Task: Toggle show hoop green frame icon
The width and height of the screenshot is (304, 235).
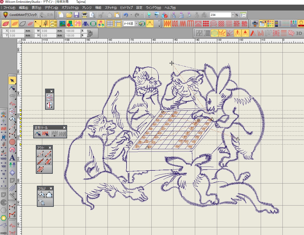Action: [x=93, y=24]
